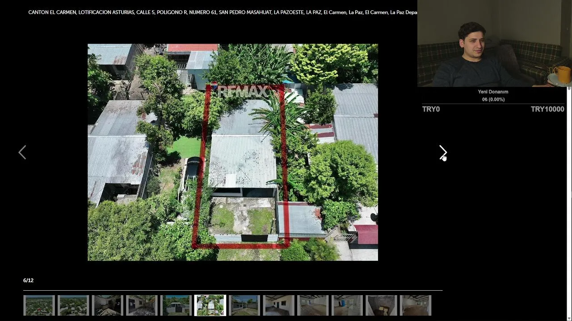Viewport: 572px width, 321px height.
Task: Click the 6/12 photo counter
Action: click(28, 280)
